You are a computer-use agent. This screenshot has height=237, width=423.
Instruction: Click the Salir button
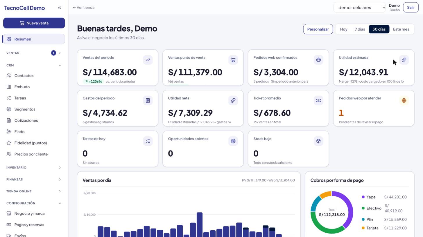pos(411,8)
